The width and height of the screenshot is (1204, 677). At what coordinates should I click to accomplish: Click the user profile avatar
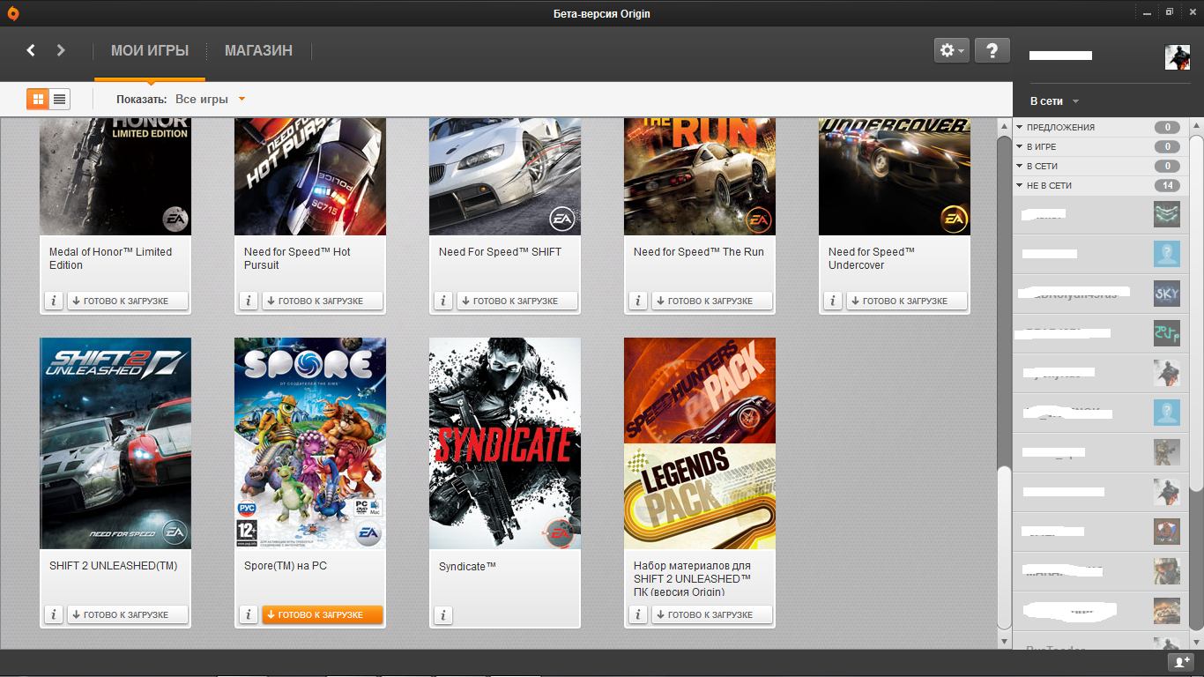(1178, 57)
